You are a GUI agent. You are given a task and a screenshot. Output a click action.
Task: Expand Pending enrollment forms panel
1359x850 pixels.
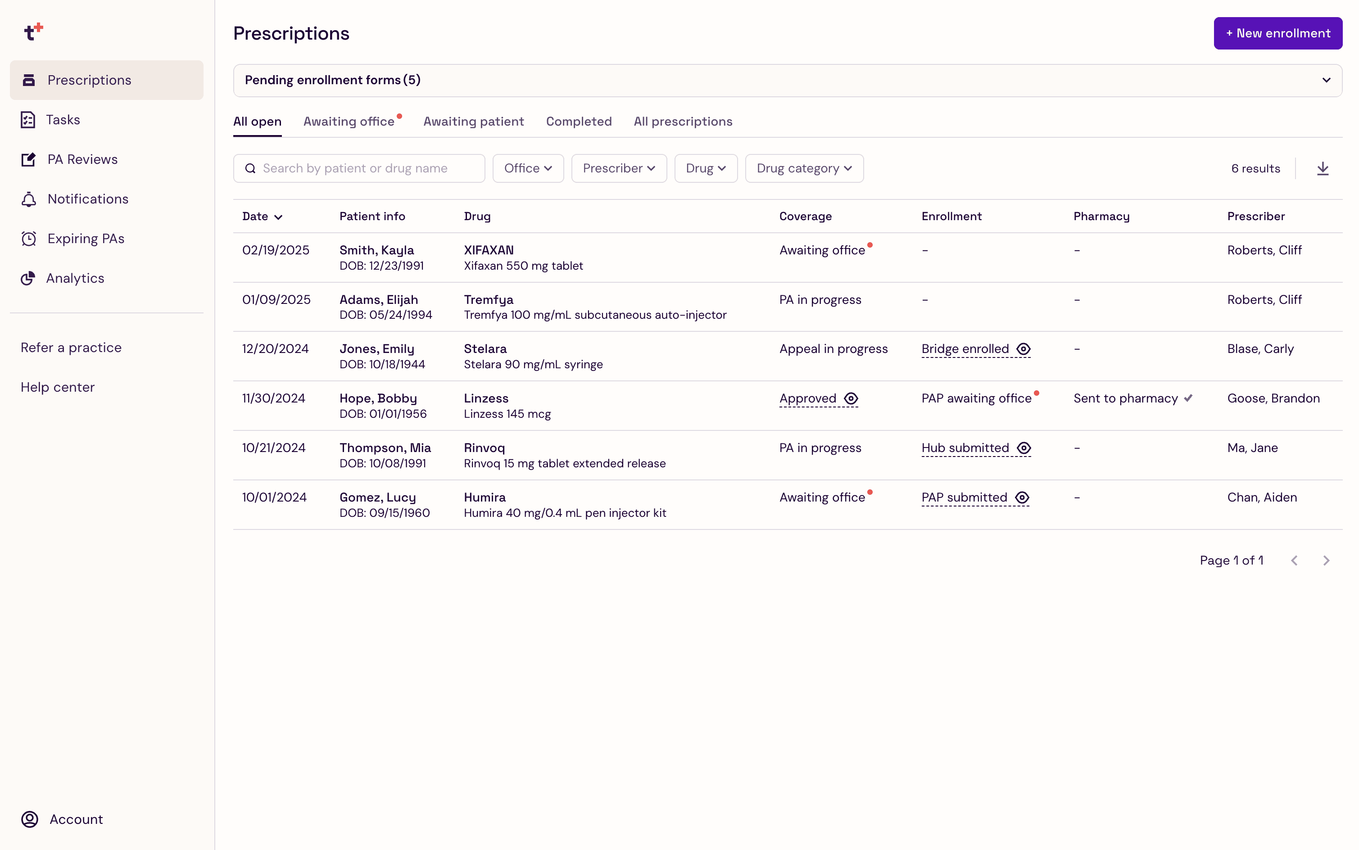pos(1326,81)
